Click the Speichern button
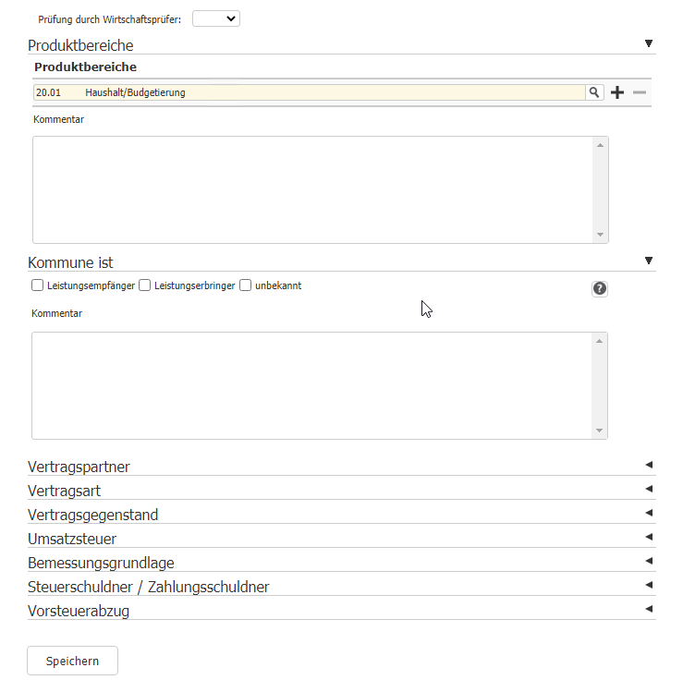Image resolution: width=683 pixels, height=692 pixels. [x=72, y=661]
